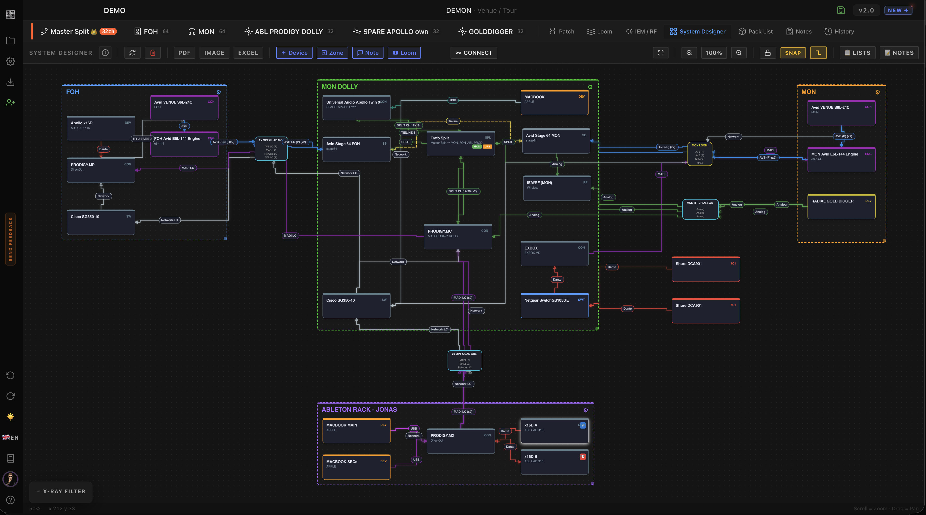Screen dimensions: 926x515
Task: Open the app grid logo menu
Action: coord(10,14)
